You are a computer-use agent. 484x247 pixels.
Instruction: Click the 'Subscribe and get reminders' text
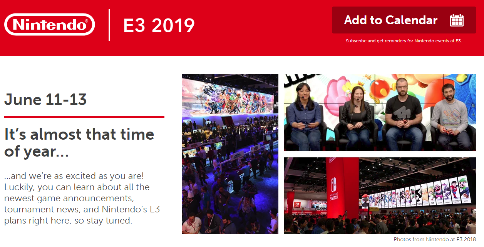[x=404, y=41]
